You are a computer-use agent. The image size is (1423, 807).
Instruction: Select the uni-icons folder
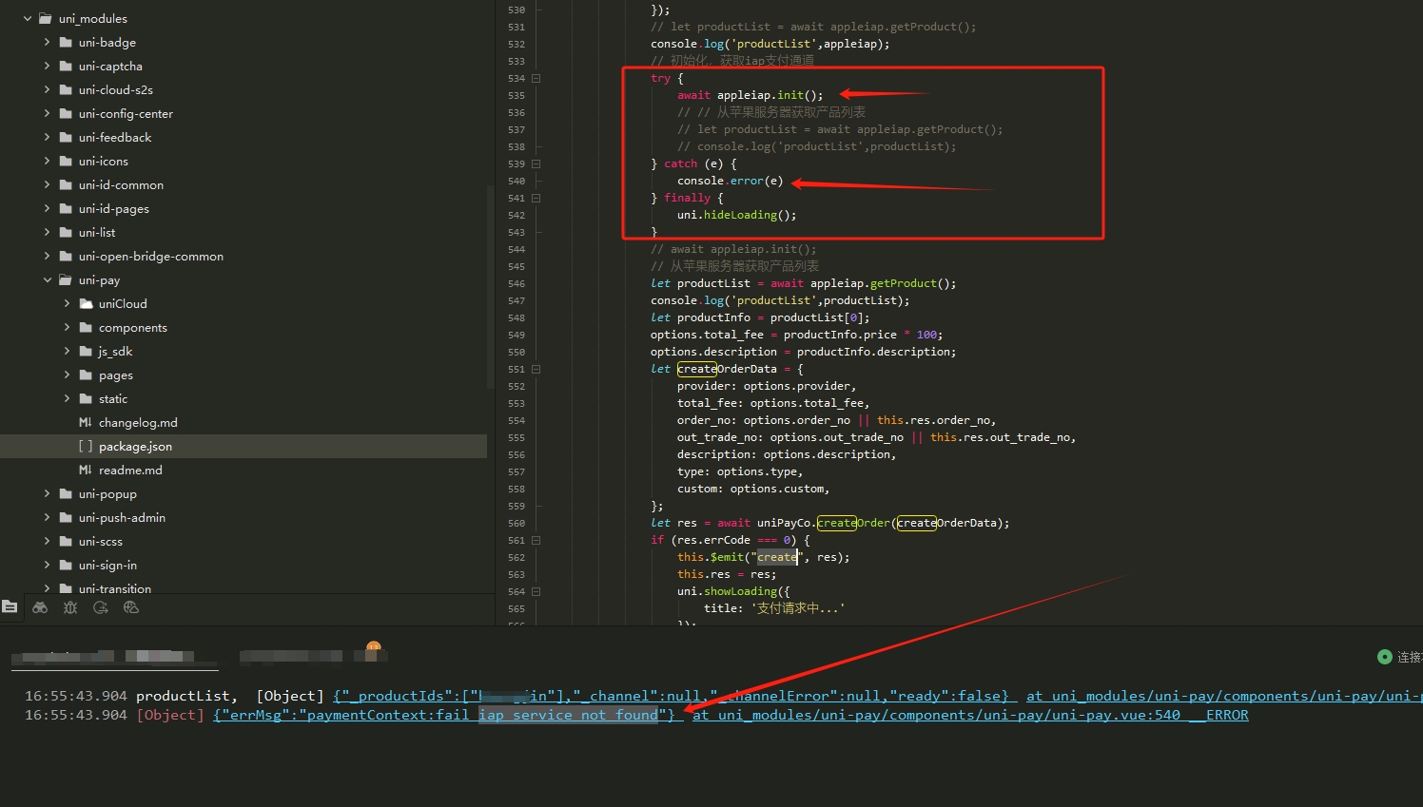tap(104, 161)
